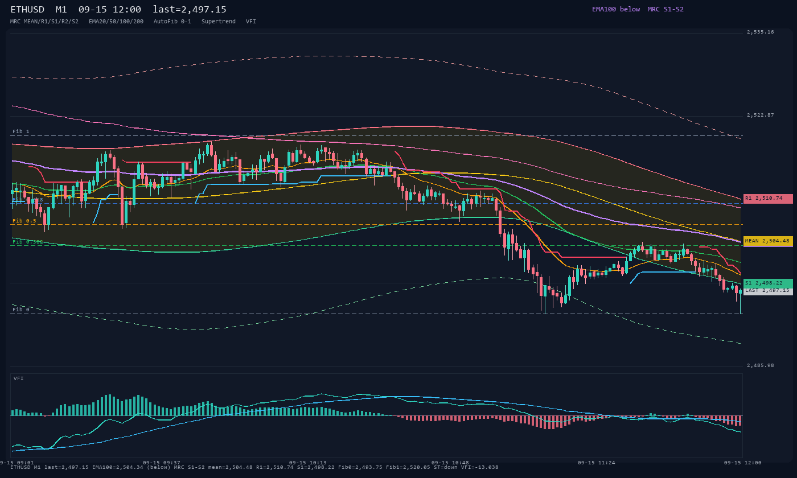Screen dimensions: 797x478
Task: Click the Fib 0.5 level label
Action: (24, 221)
